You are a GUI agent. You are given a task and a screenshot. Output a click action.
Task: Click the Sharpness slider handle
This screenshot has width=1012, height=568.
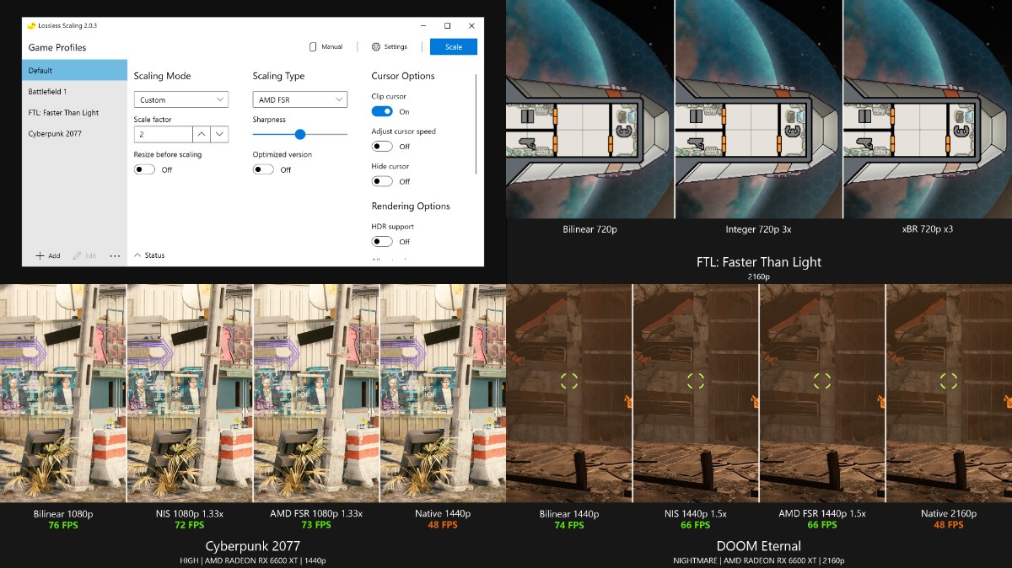(x=299, y=134)
